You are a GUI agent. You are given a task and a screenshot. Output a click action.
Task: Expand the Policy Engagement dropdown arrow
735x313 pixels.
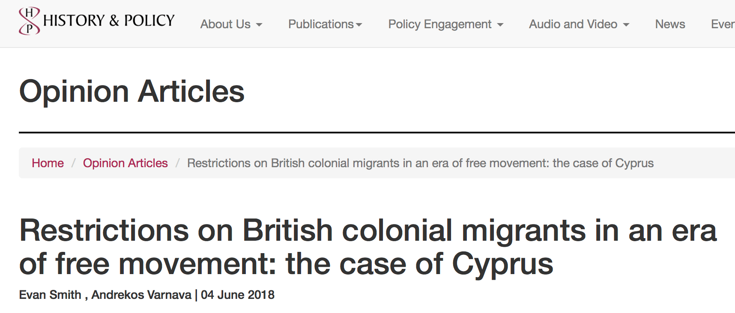pos(500,25)
